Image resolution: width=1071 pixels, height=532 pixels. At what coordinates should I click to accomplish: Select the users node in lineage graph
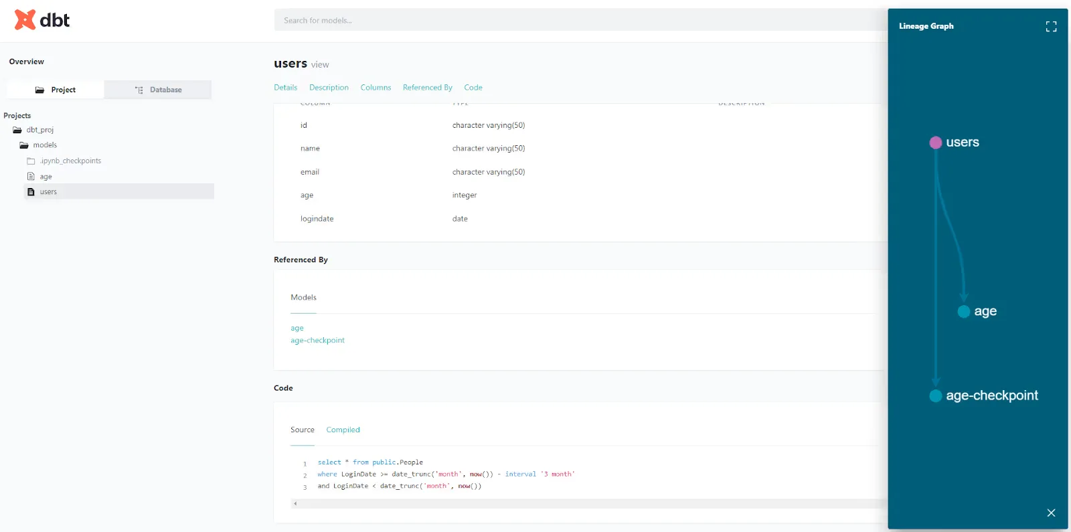(x=936, y=143)
